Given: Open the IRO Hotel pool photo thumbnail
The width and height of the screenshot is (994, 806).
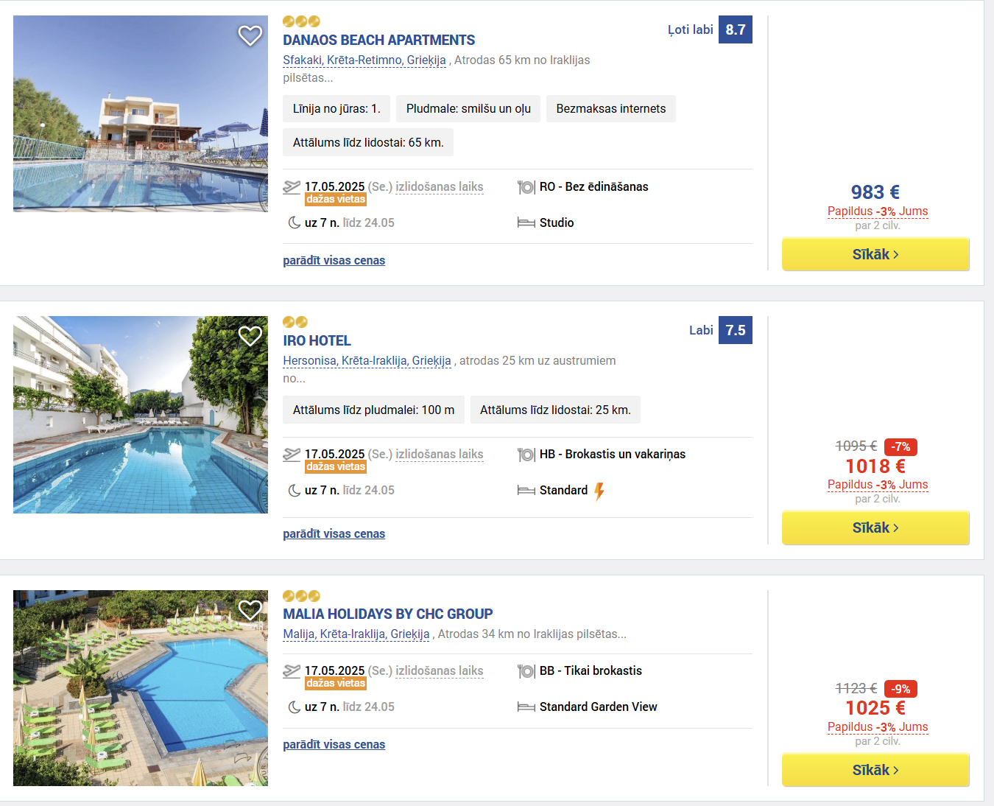Looking at the screenshot, I should [x=141, y=415].
